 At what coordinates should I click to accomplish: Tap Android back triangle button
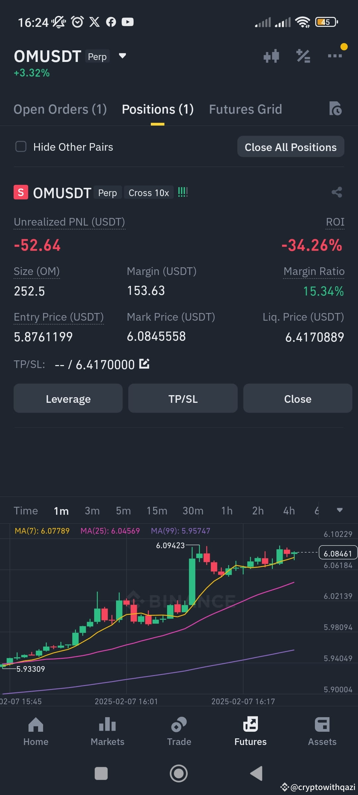click(256, 773)
